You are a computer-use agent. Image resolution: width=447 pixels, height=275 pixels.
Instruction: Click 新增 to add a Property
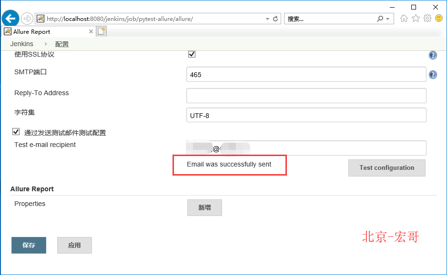[204, 207]
